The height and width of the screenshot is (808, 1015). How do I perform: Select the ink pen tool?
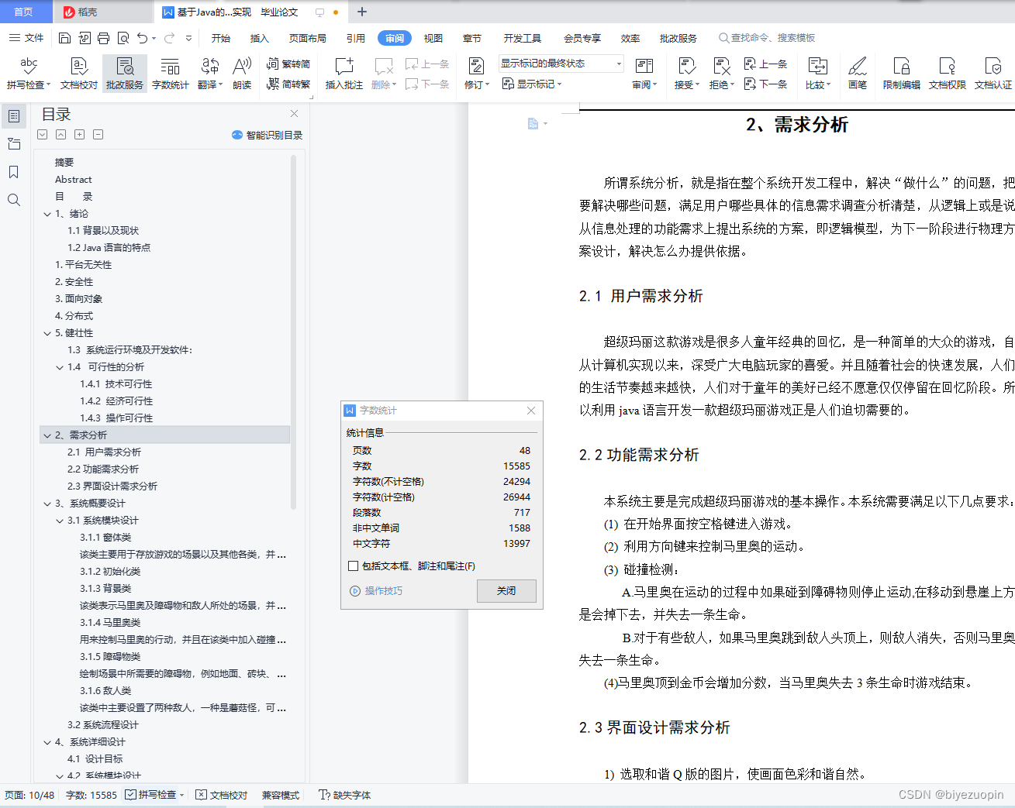point(857,74)
